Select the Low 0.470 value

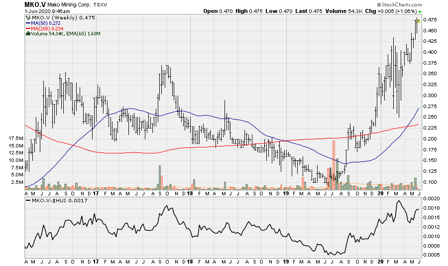279,11
